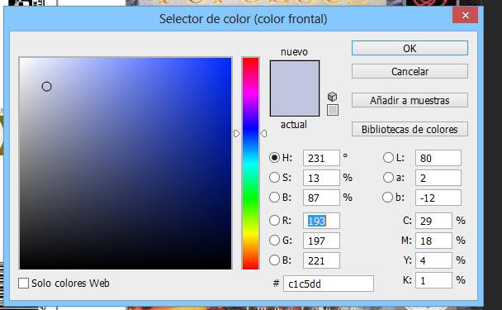Image resolution: width=502 pixels, height=310 pixels.
Task: Confirm the color with OK
Action: pyautogui.click(x=410, y=49)
